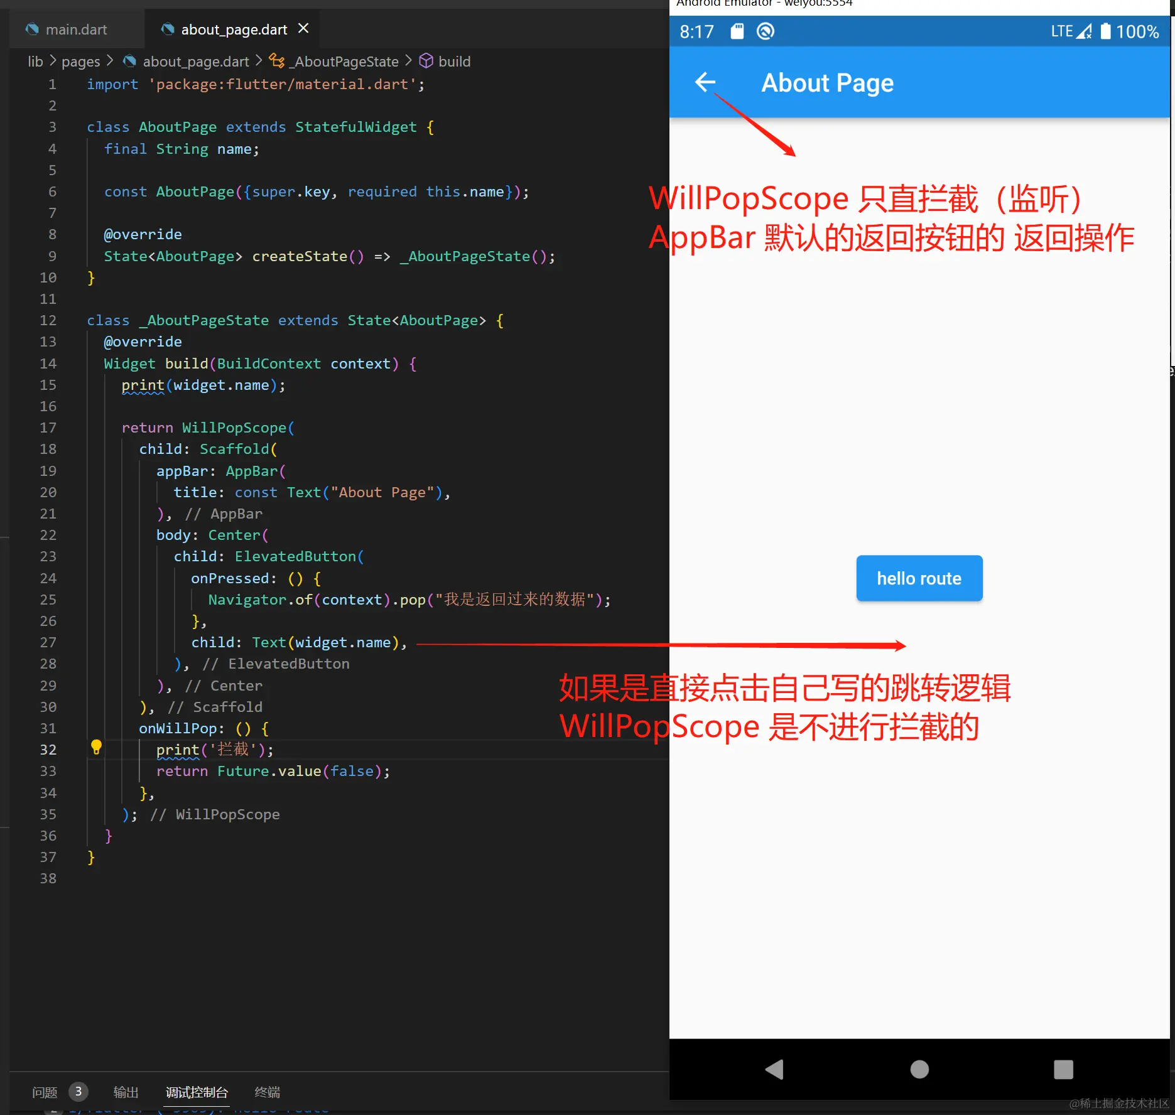Screen dimensions: 1175x1115
Task: Tap the circular Android home button
Action: click(919, 1070)
